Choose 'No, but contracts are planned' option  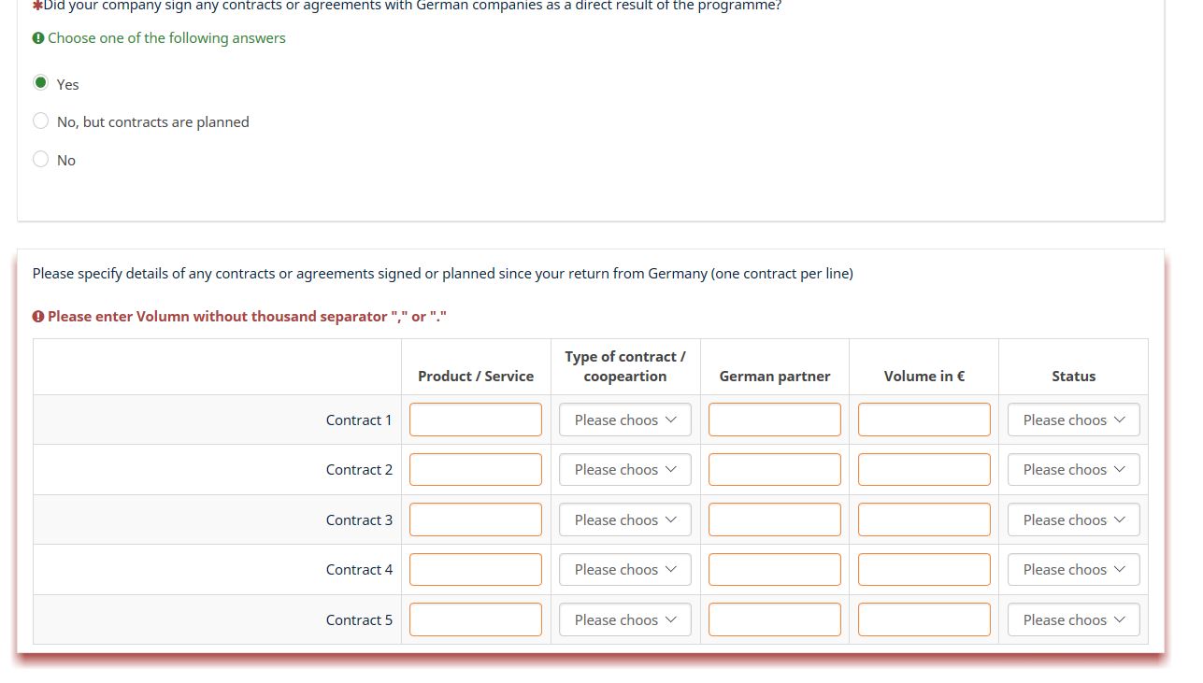pyautogui.click(x=40, y=121)
